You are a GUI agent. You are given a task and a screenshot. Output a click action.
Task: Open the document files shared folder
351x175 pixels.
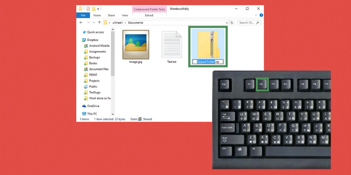96,69
